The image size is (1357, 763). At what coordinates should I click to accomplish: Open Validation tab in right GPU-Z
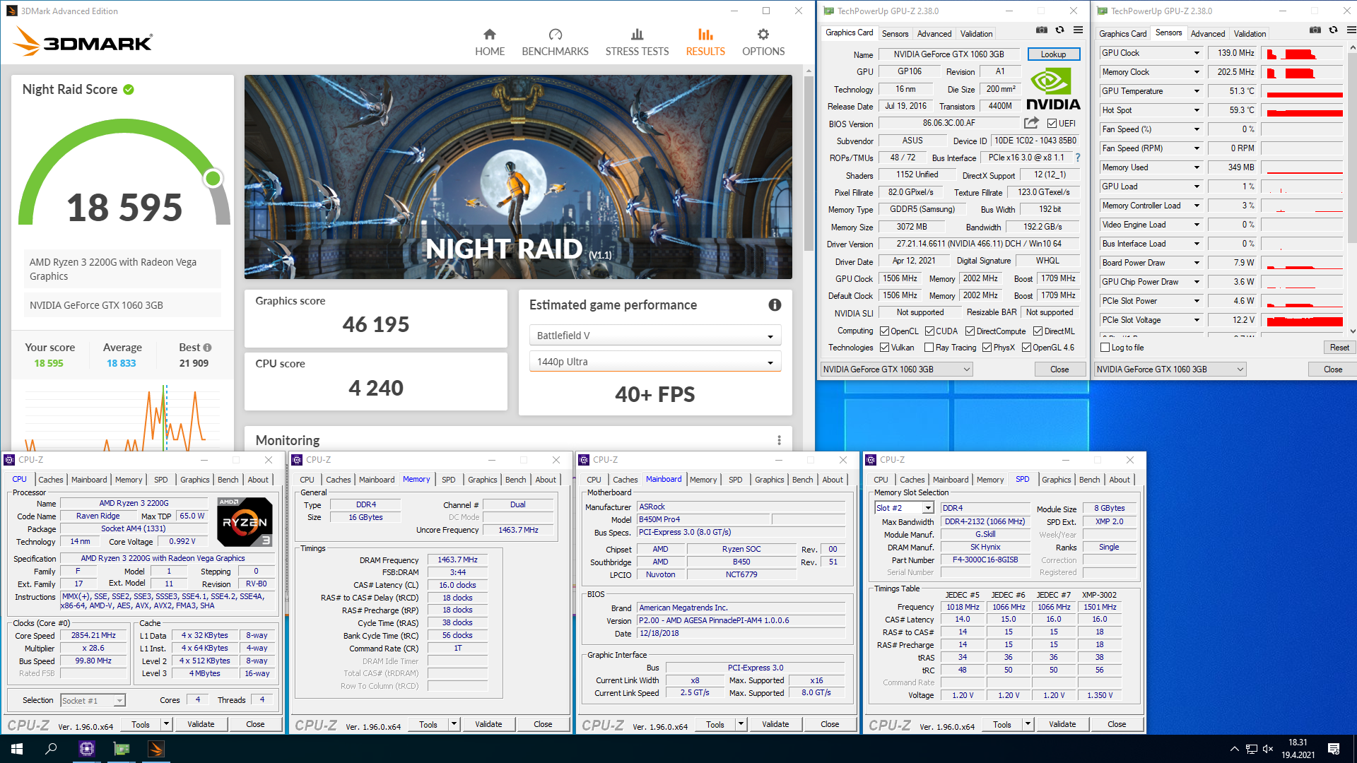[1250, 34]
